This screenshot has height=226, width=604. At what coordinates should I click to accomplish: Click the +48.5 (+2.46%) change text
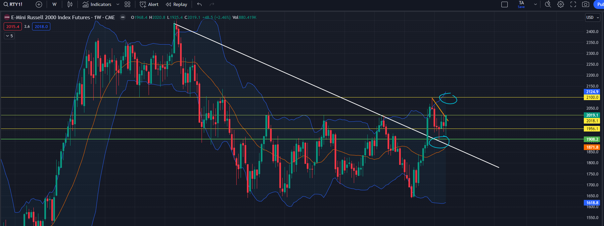216,18
